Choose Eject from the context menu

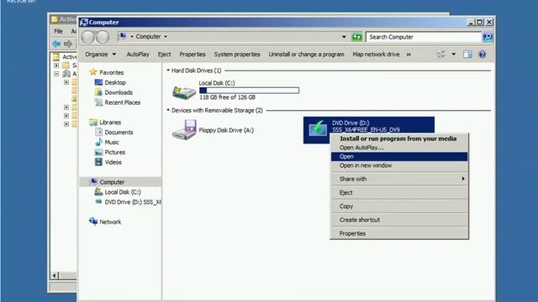(399, 192)
